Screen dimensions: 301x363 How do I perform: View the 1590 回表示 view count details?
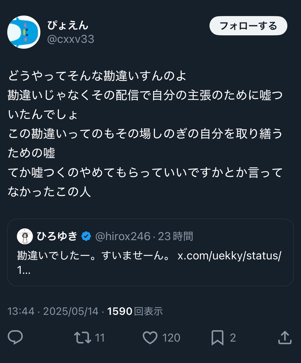point(135,311)
